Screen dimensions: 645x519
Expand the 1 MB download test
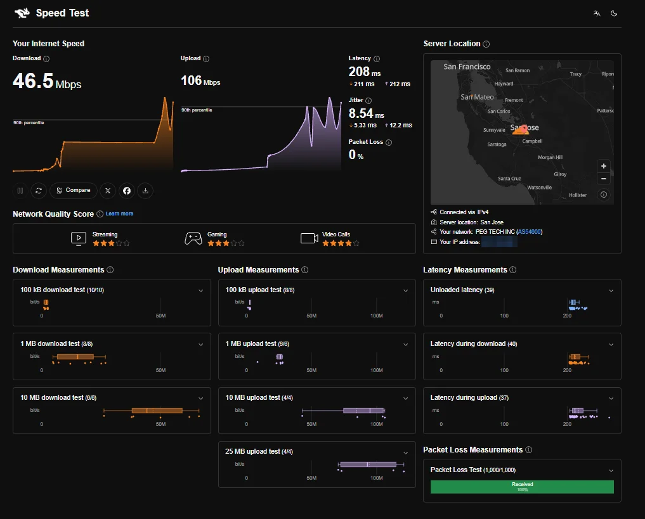[x=201, y=344]
